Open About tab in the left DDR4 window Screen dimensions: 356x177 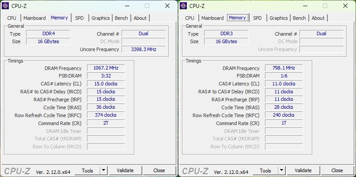pos(140,18)
